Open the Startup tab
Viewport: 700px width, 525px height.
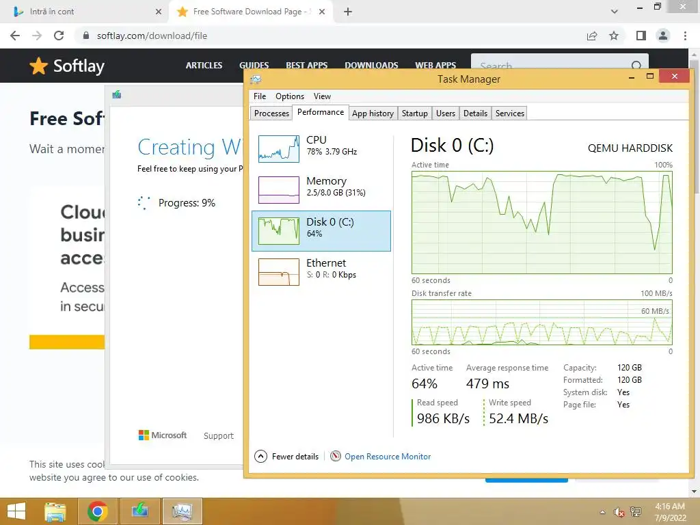(415, 113)
